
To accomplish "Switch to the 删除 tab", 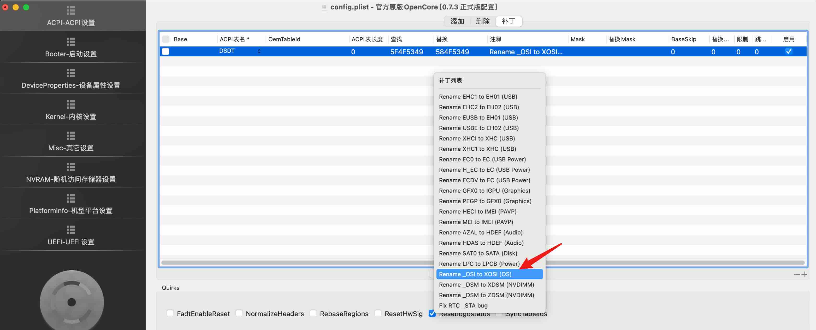I will (483, 21).
